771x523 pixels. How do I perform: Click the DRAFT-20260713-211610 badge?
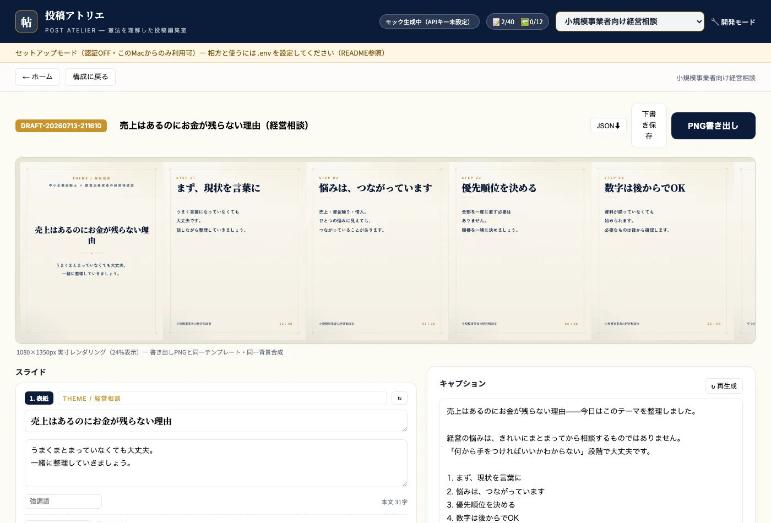coord(61,126)
